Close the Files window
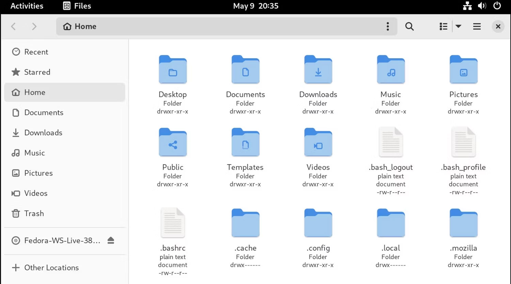Image resolution: width=511 pixels, height=284 pixels. (498, 26)
